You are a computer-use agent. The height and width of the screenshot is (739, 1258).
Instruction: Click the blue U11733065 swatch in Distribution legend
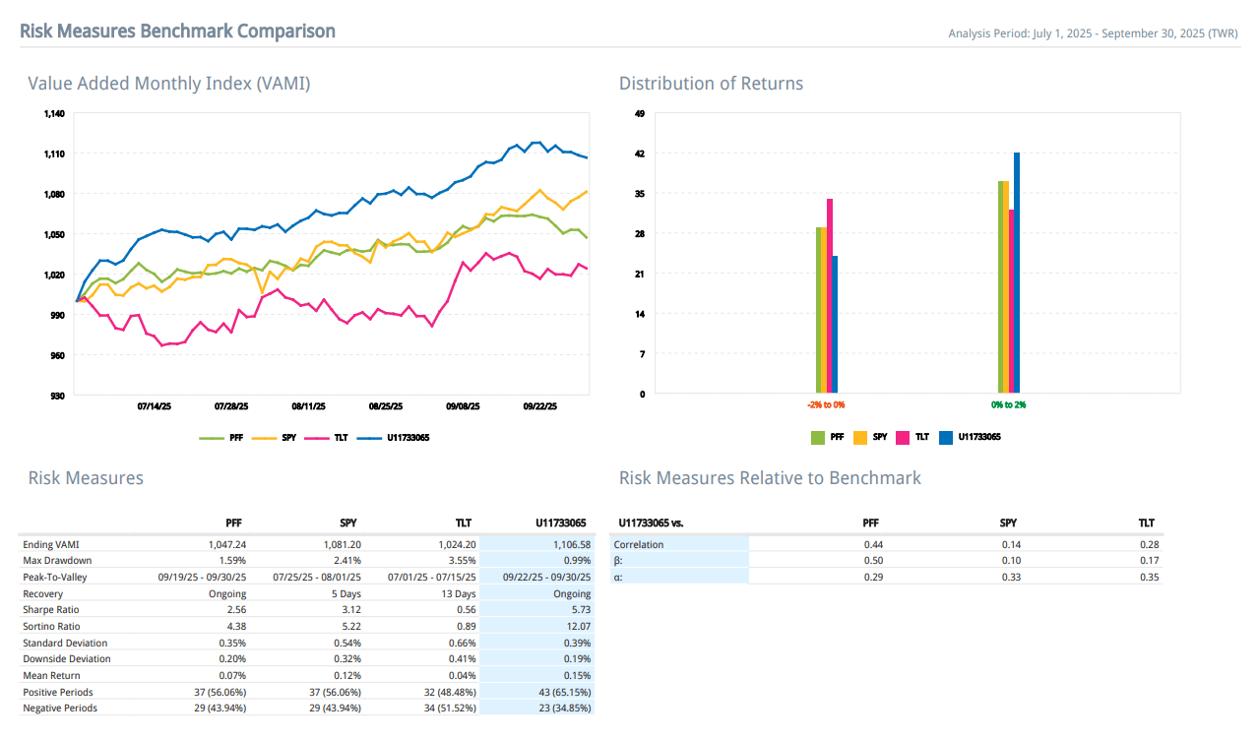[x=945, y=437]
